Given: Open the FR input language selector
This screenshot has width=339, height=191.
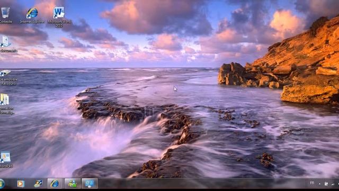Looking at the screenshot, I should 312,183.
